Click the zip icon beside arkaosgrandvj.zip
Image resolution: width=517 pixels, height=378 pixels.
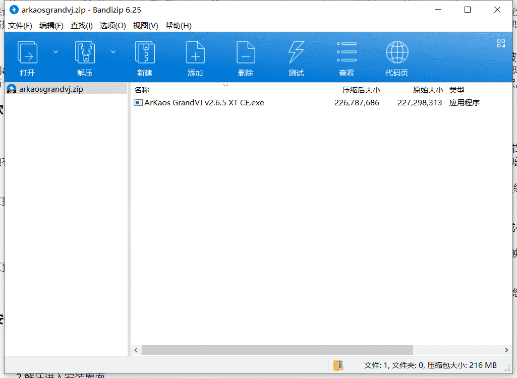click(12, 89)
